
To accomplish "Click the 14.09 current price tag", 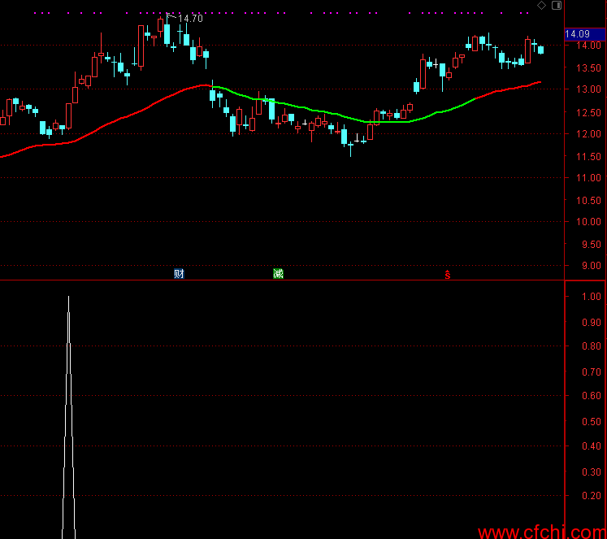I will coord(584,34).
